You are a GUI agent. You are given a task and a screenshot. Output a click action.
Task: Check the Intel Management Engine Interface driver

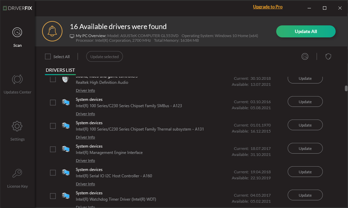[x=53, y=149]
